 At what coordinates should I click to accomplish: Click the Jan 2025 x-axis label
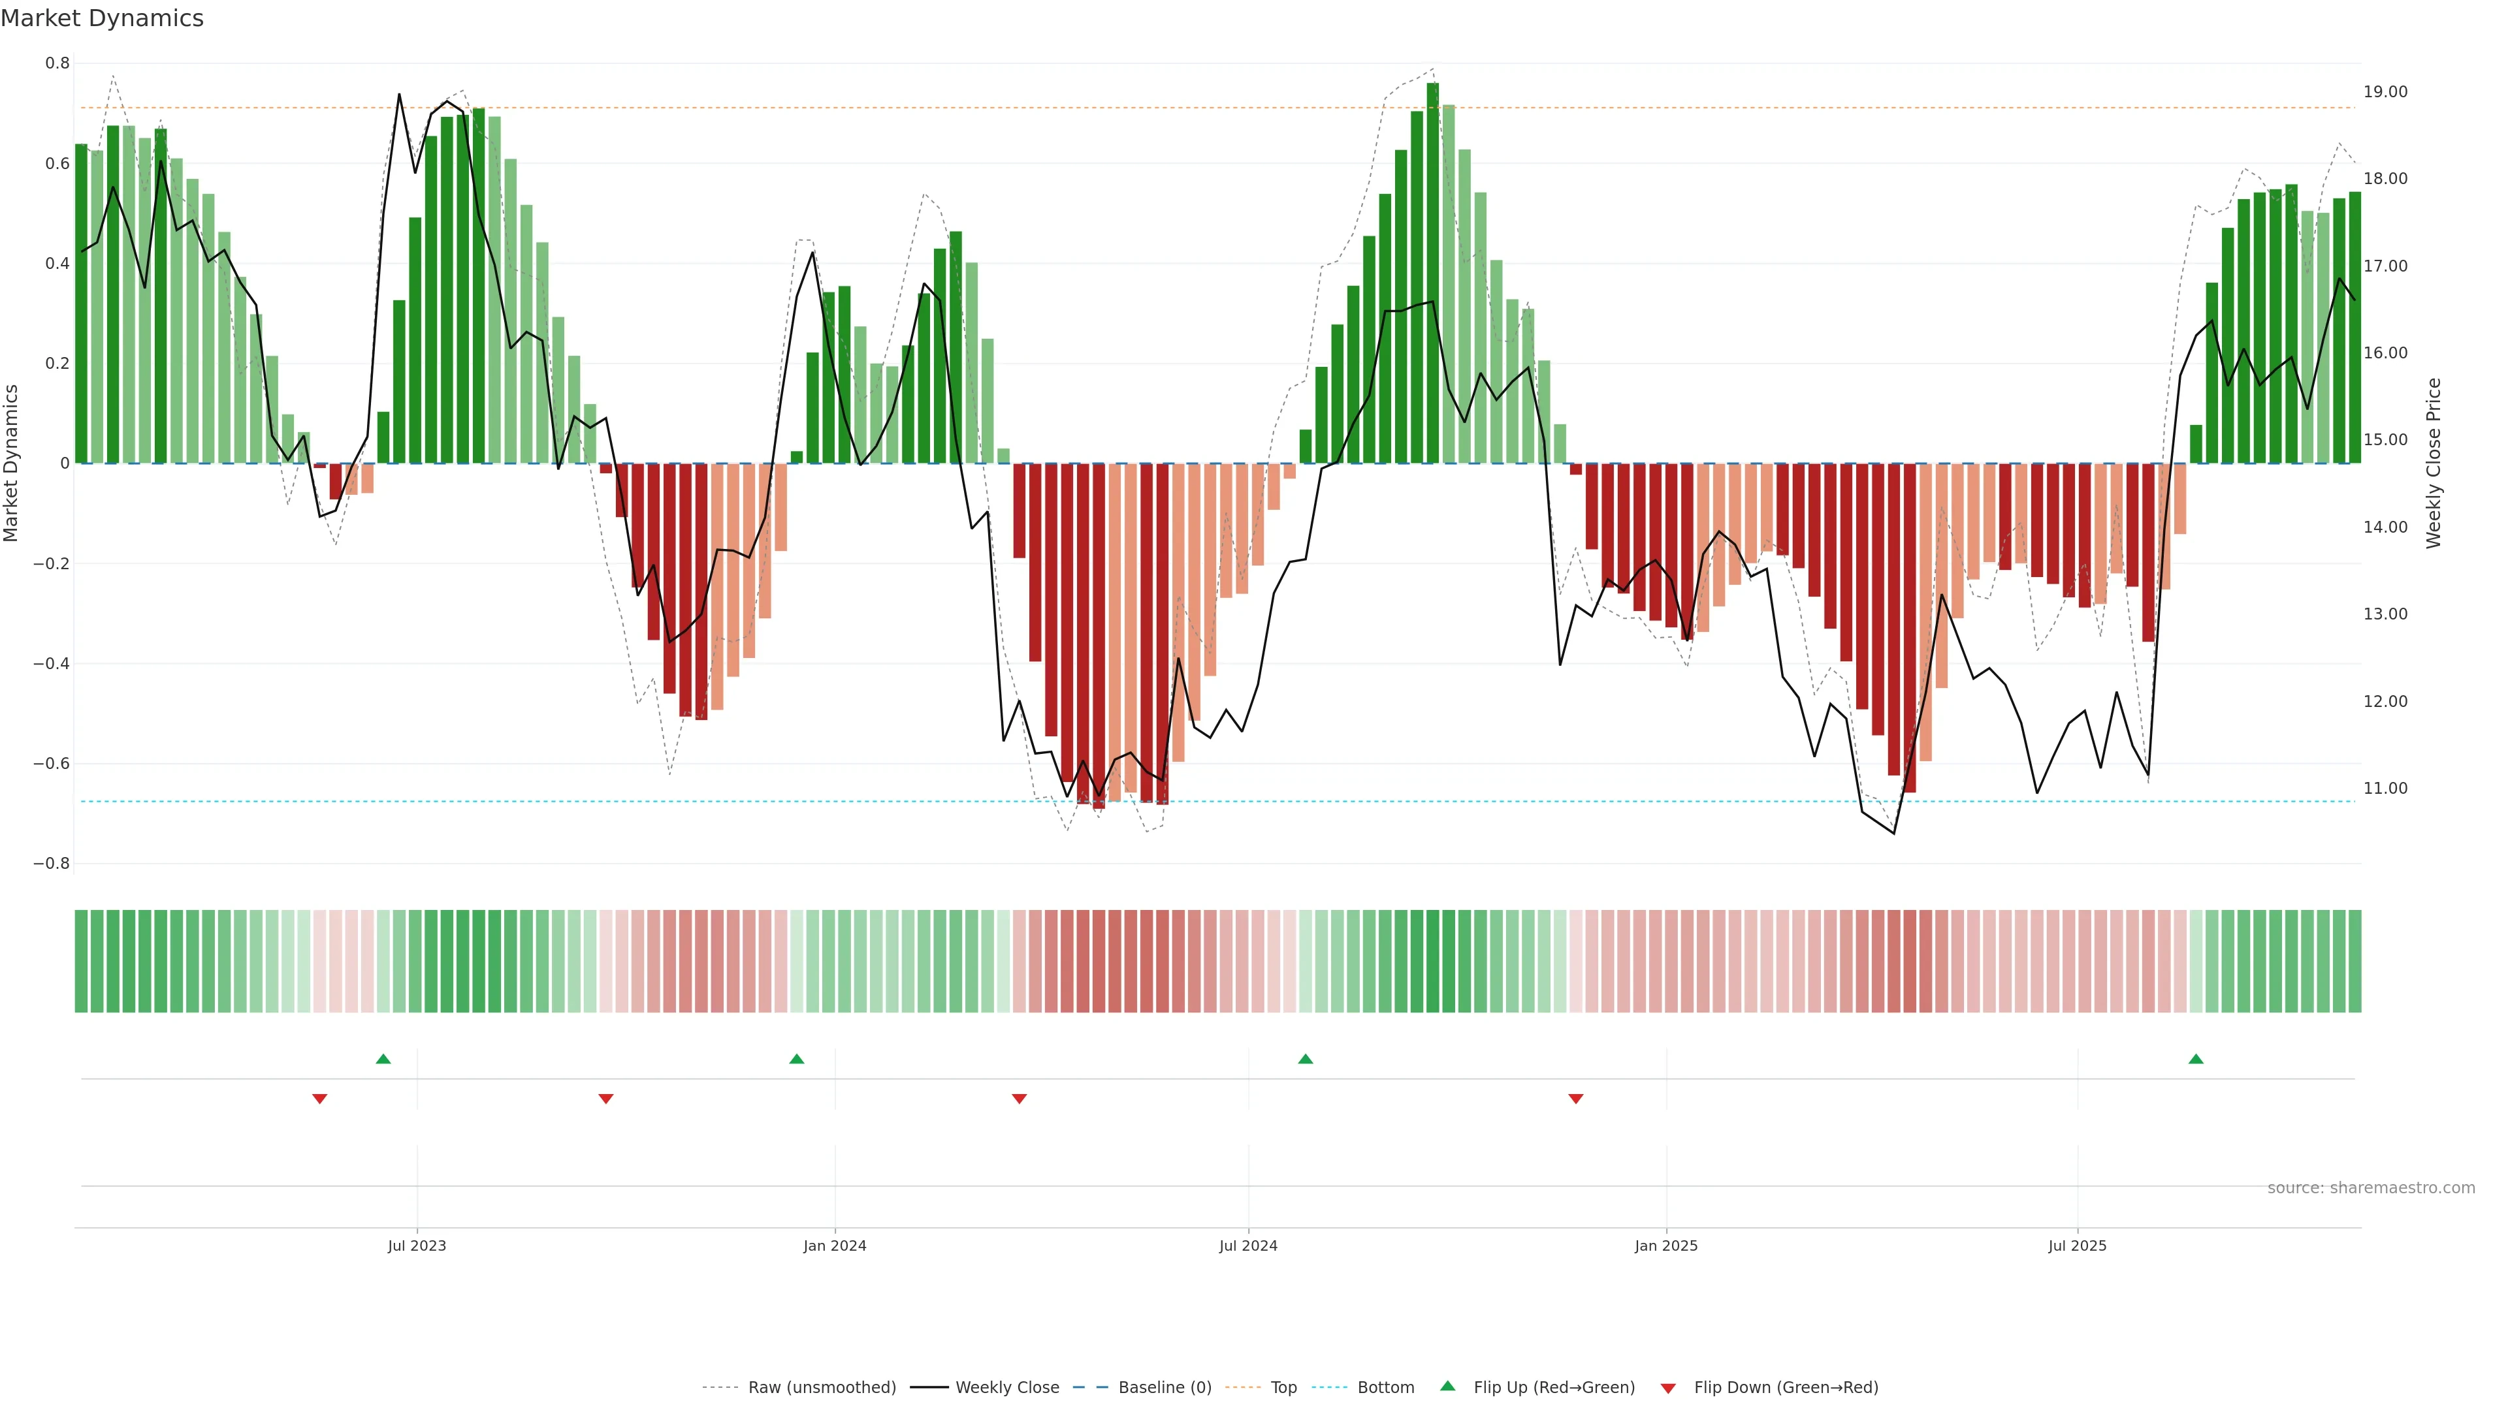coord(1666,1245)
